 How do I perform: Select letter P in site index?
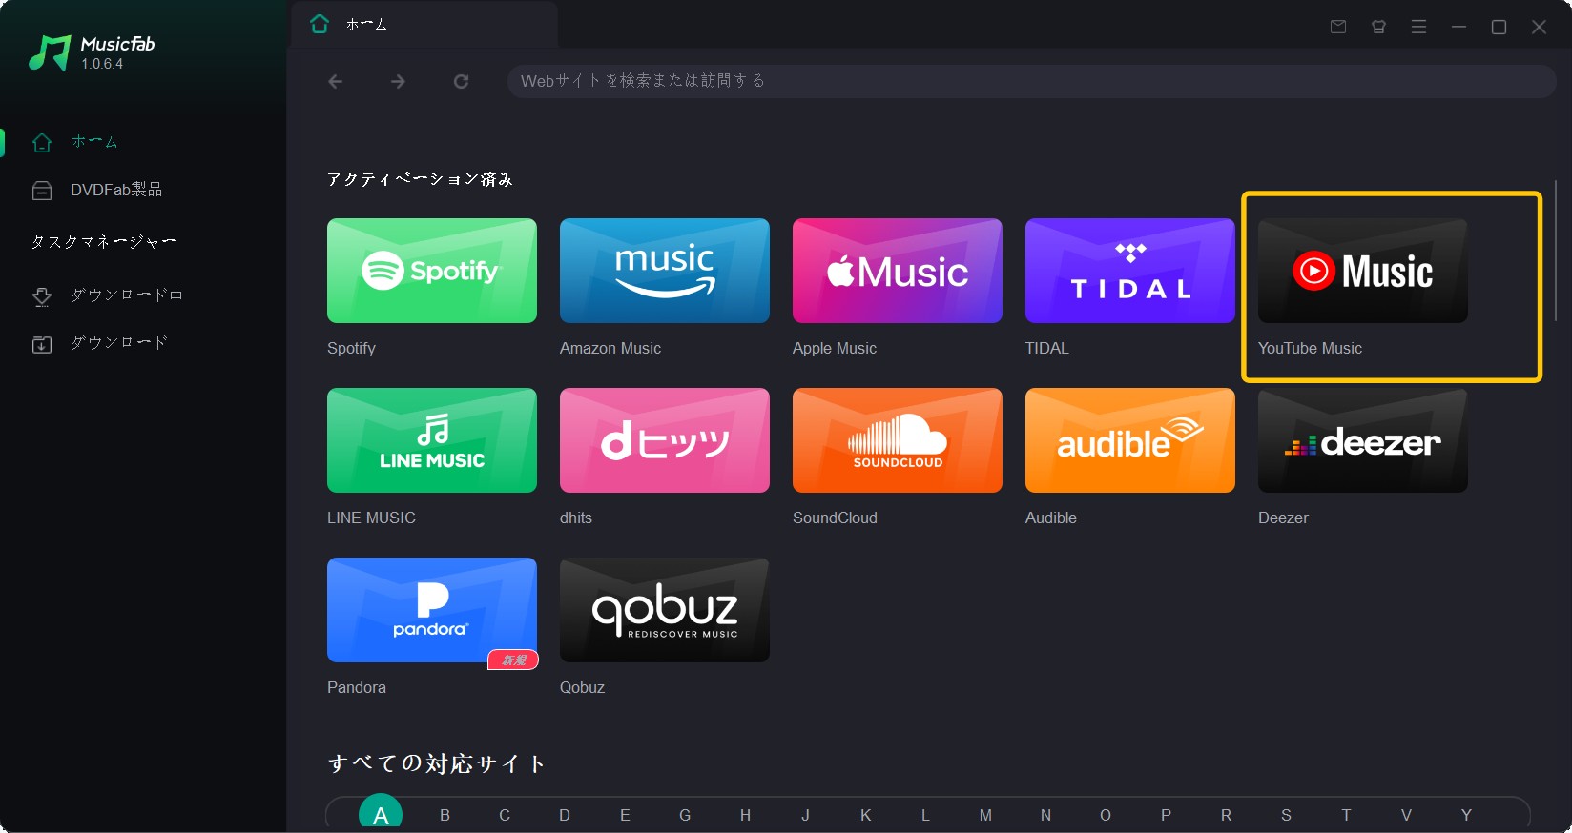click(x=1166, y=815)
